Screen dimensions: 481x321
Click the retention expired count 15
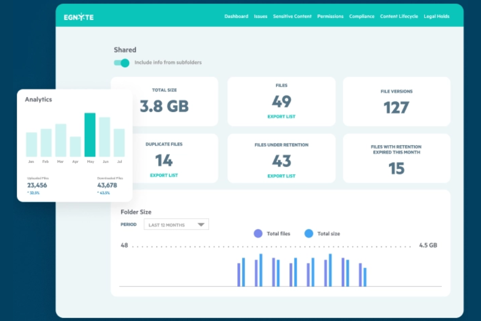396,168
